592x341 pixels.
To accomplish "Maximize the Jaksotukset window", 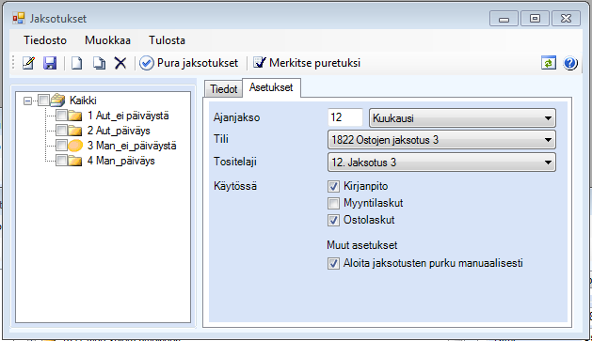I will pyautogui.click(x=535, y=19).
